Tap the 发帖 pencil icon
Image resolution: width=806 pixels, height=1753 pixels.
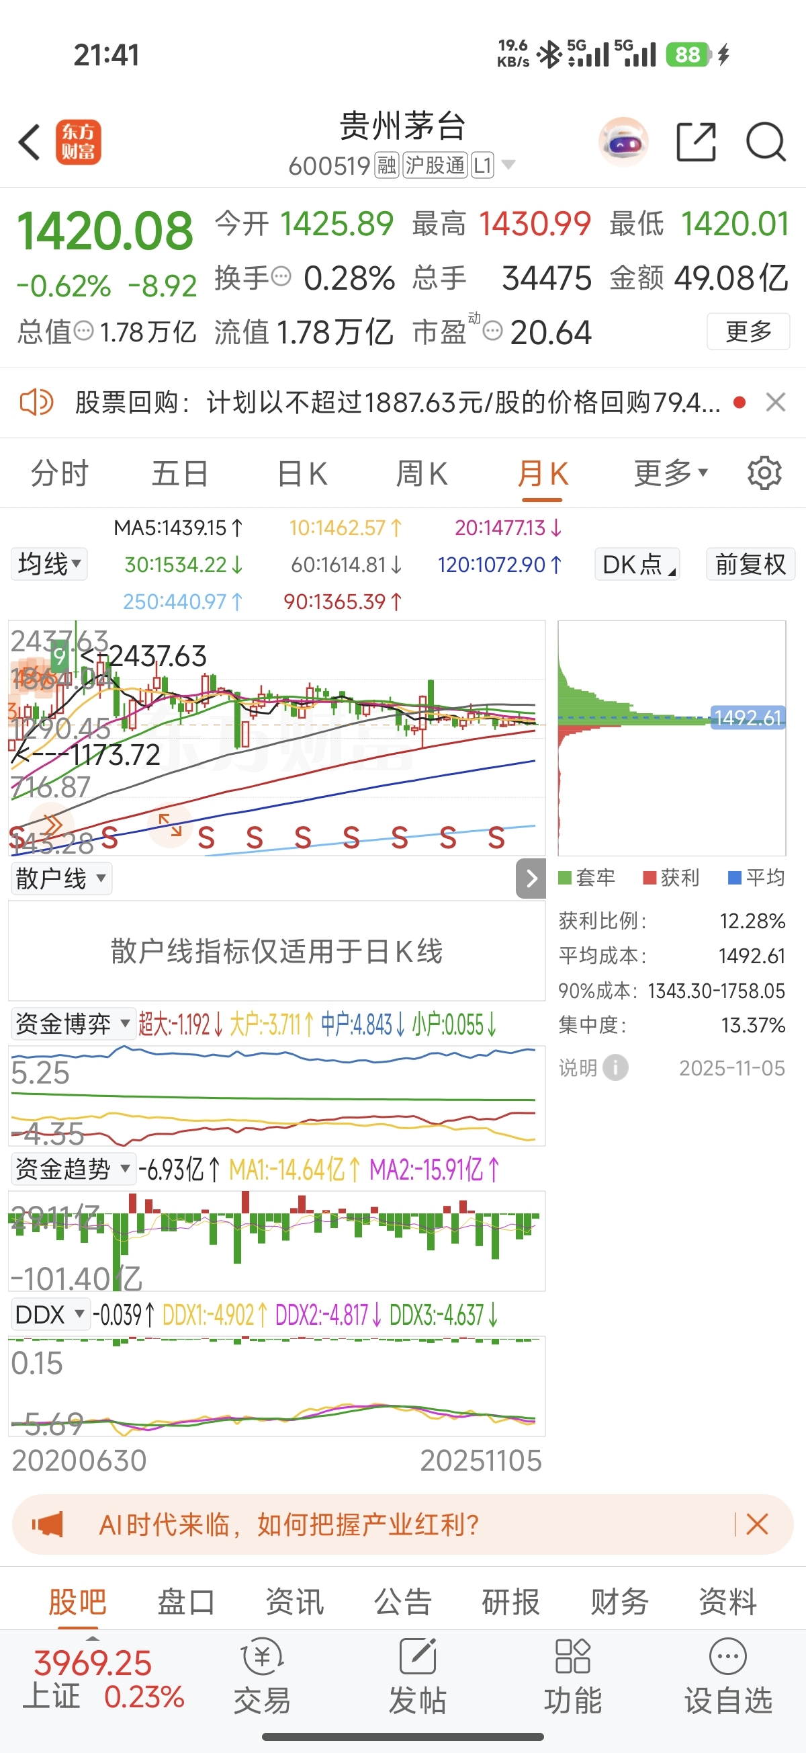[x=417, y=1657]
